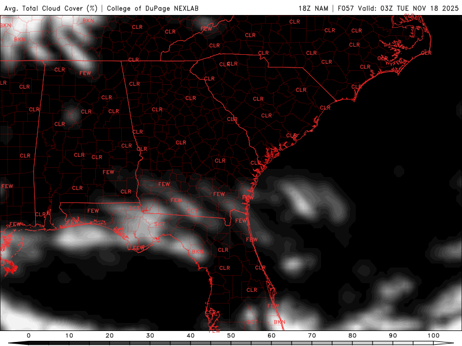
Task: Click the gray colorbar segment under '50'
Action: coord(241,343)
